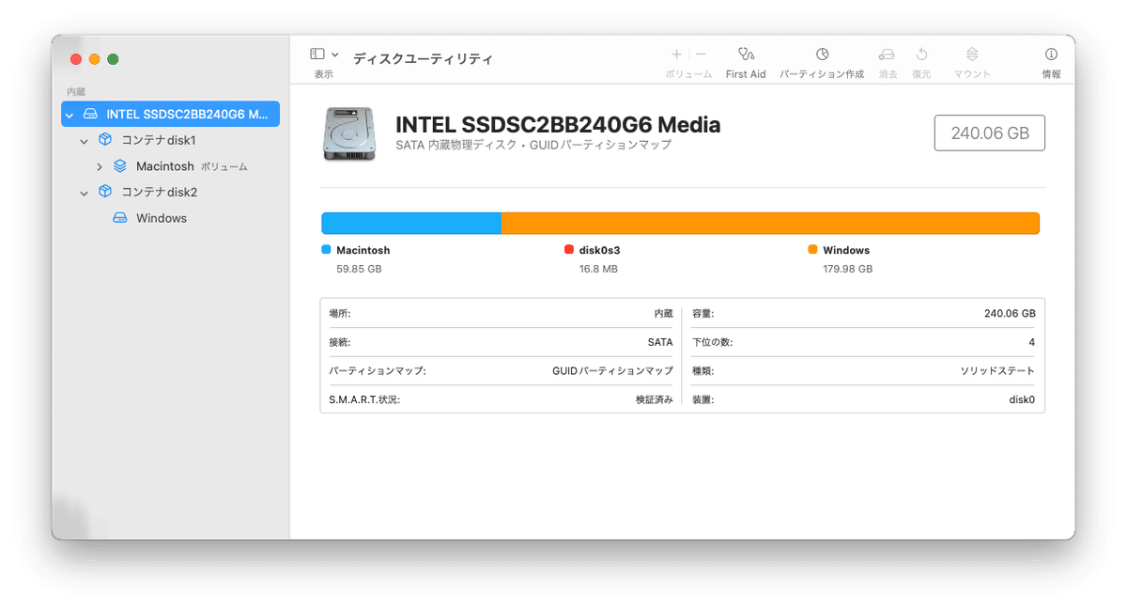The width and height of the screenshot is (1127, 608).
Task: Click the ディスクユーティリティ window title
Action: 423,58
